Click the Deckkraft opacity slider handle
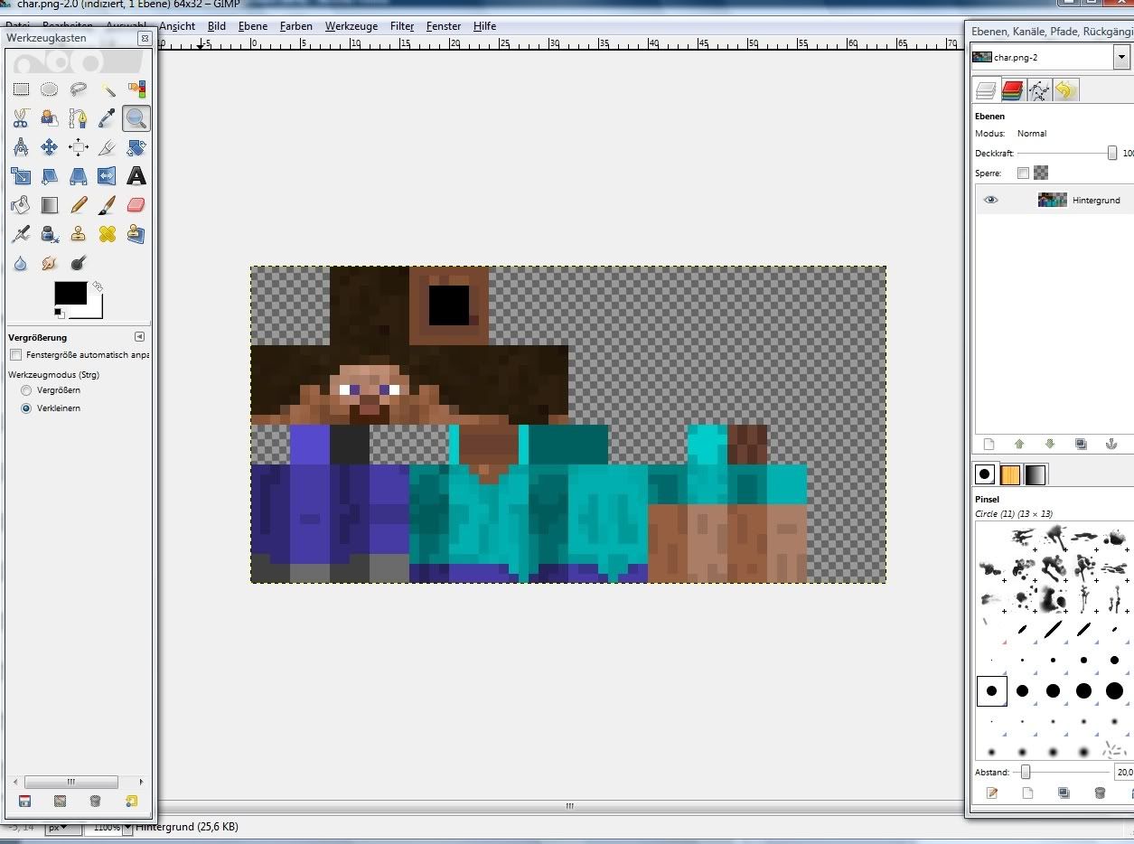The height and width of the screenshot is (844, 1134). pos(1112,154)
